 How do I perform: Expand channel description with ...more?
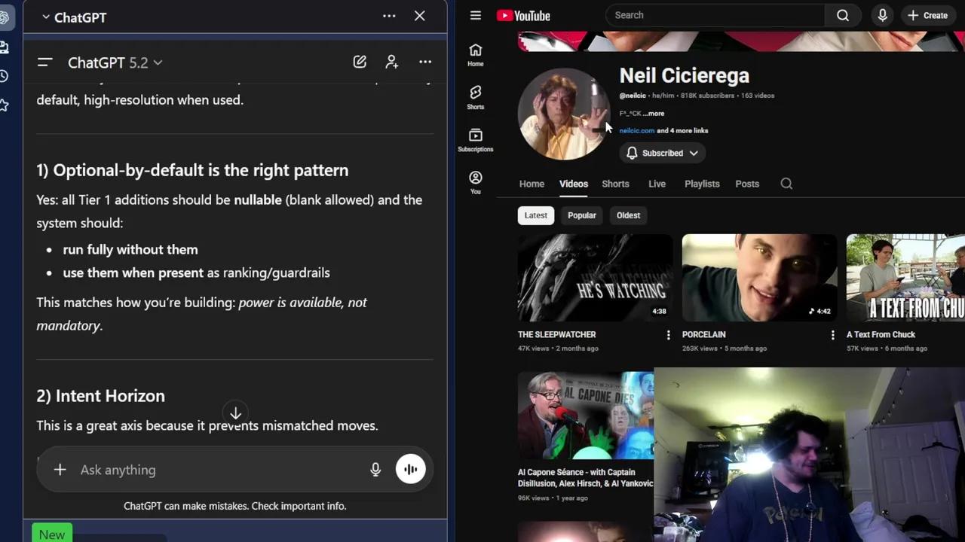click(654, 114)
